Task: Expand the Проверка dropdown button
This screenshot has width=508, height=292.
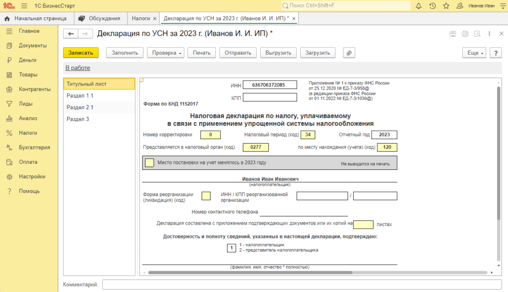Action: click(166, 53)
